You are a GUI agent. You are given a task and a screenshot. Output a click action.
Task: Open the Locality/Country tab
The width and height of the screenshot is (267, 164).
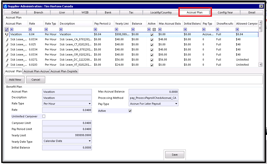coord(161,12)
